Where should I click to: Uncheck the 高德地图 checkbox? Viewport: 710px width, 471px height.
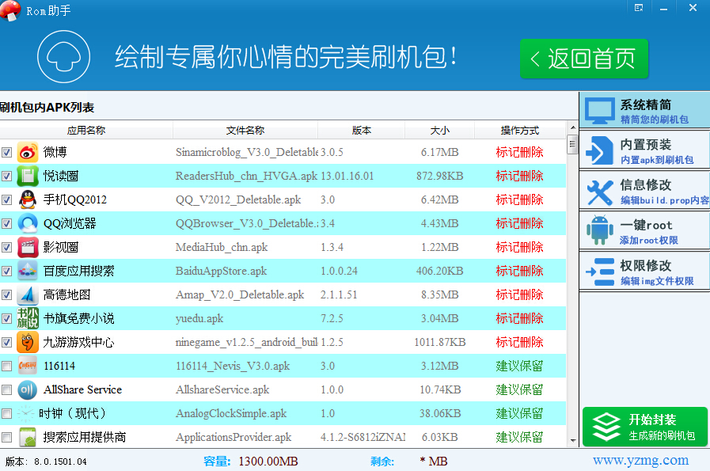click(x=7, y=294)
